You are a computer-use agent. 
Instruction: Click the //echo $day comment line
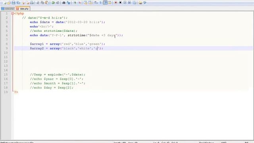[x=52, y=88]
